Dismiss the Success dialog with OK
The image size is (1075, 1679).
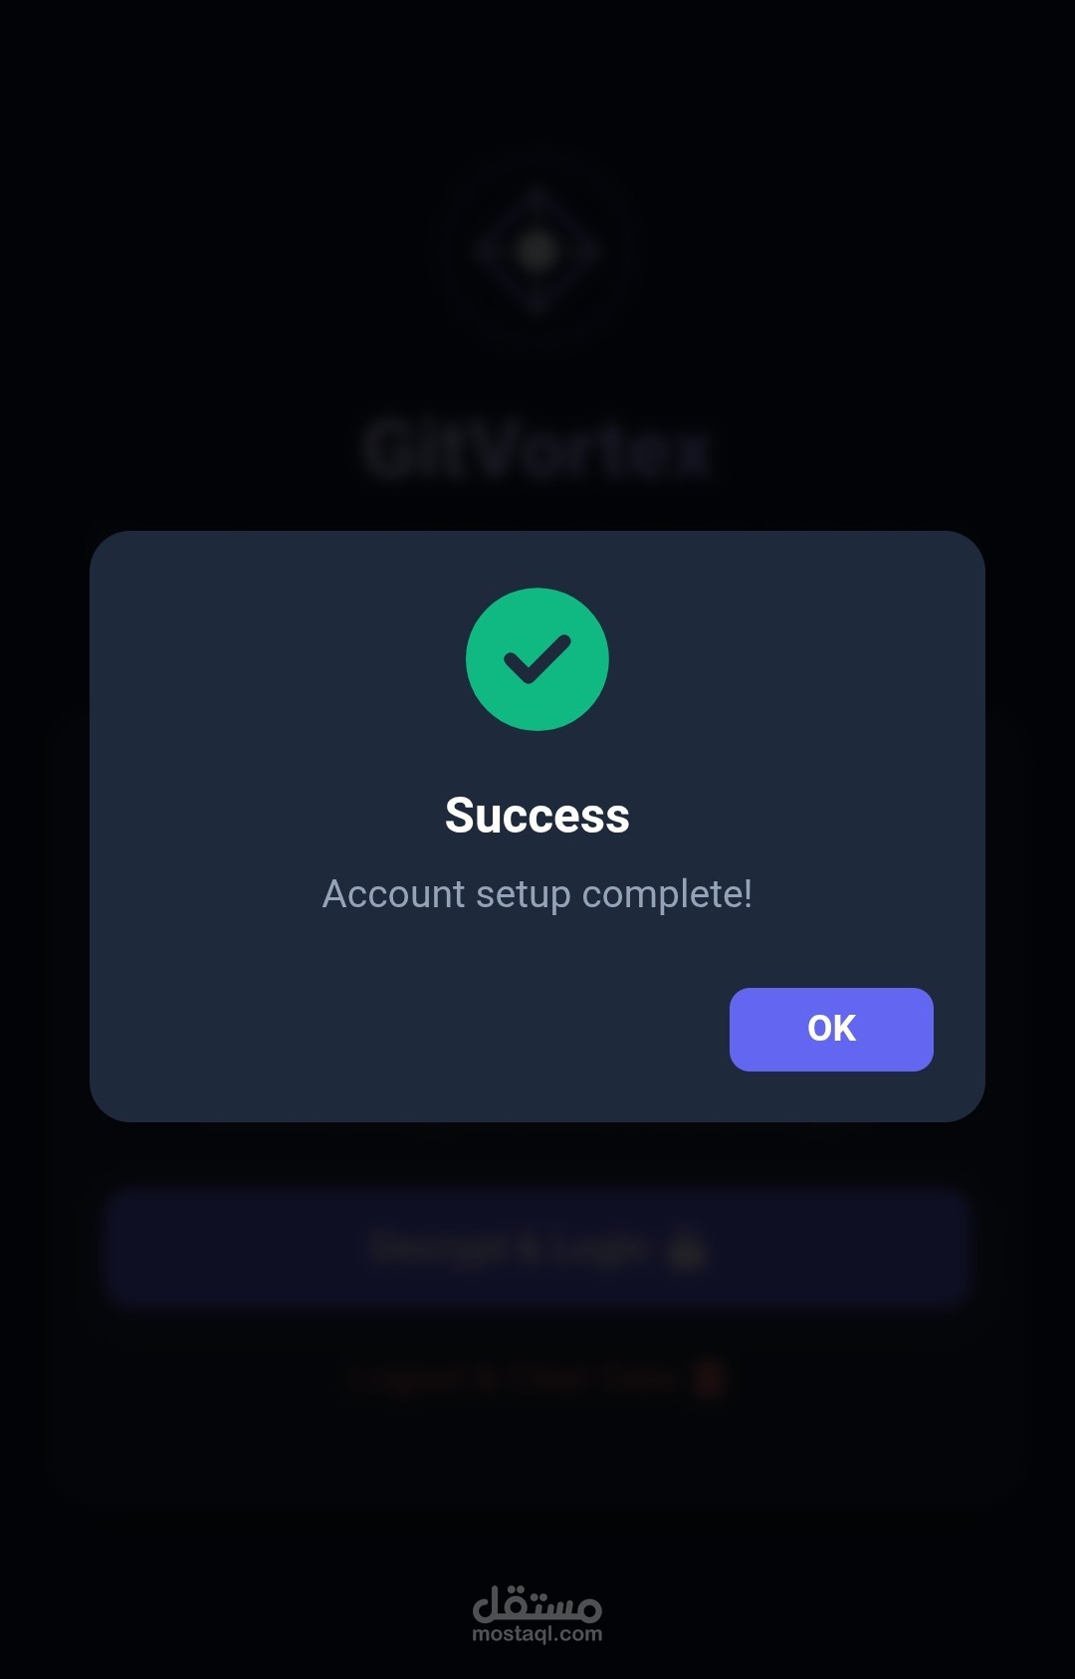[831, 1030]
